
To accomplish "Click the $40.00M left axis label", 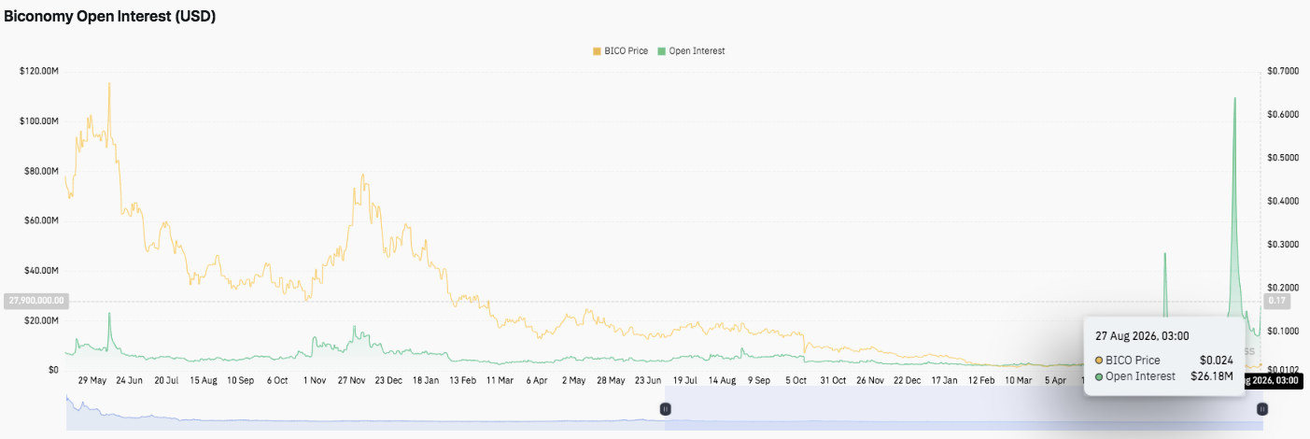I will [42, 271].
